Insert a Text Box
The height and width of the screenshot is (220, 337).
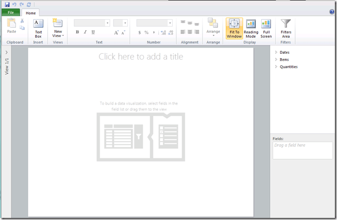tap(38, 28)
